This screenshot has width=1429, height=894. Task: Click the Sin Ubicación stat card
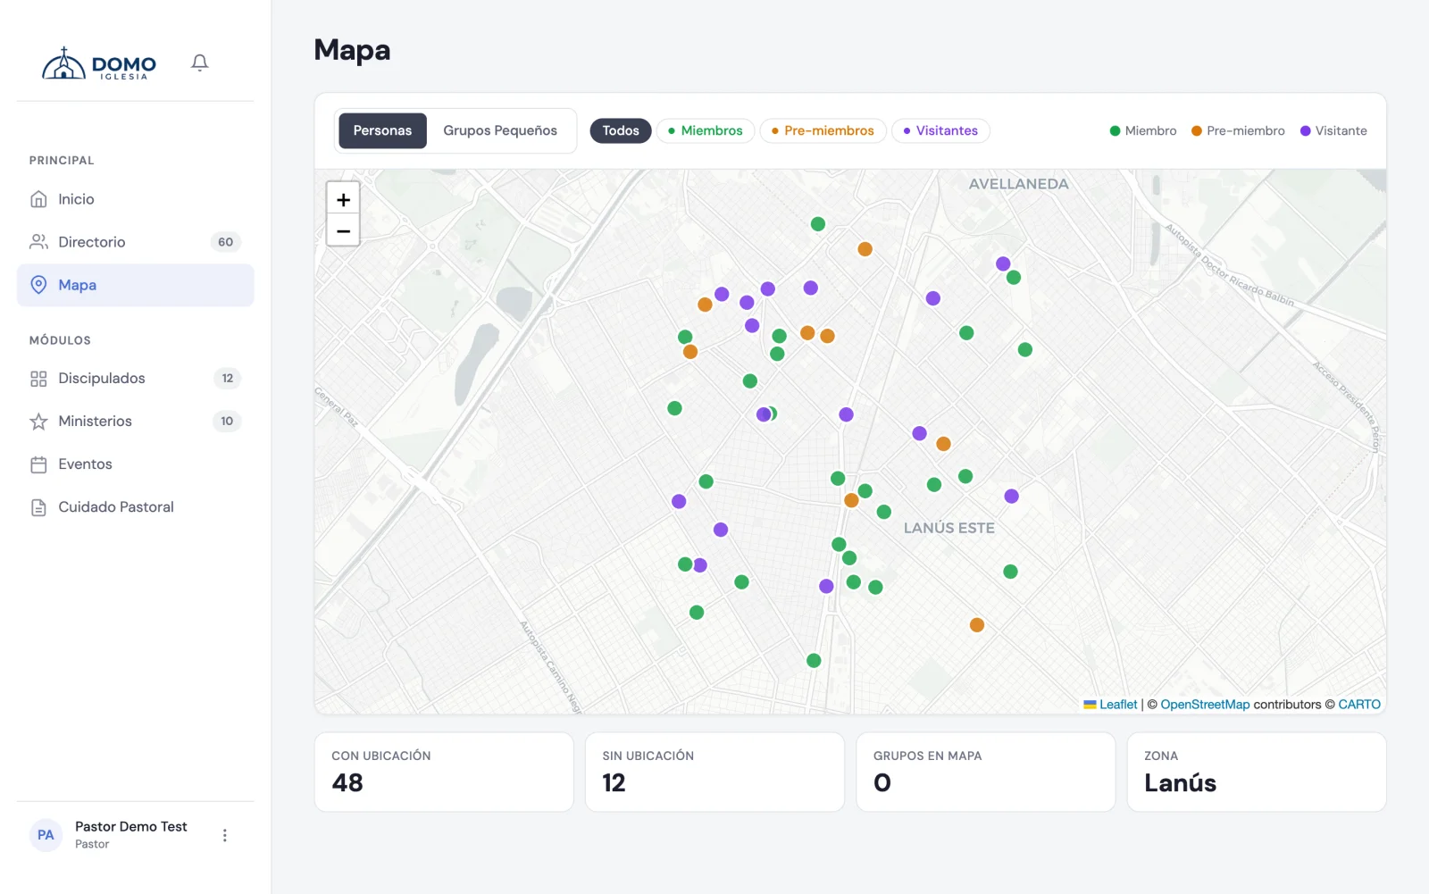click(x=714, y=773)
